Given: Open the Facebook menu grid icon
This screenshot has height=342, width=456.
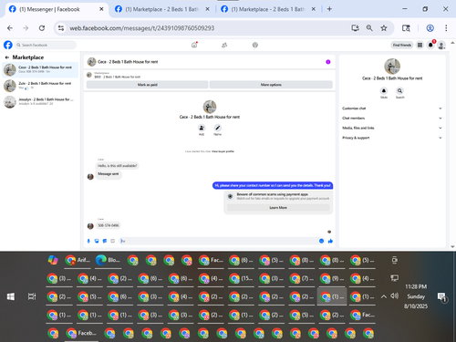Looking at the screenshot, I should pos(420,45).
